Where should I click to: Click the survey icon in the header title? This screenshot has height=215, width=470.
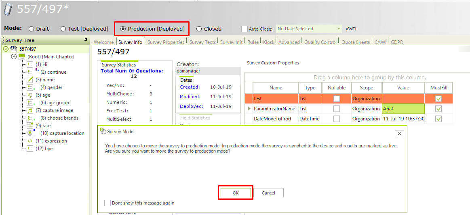[8, 10]
